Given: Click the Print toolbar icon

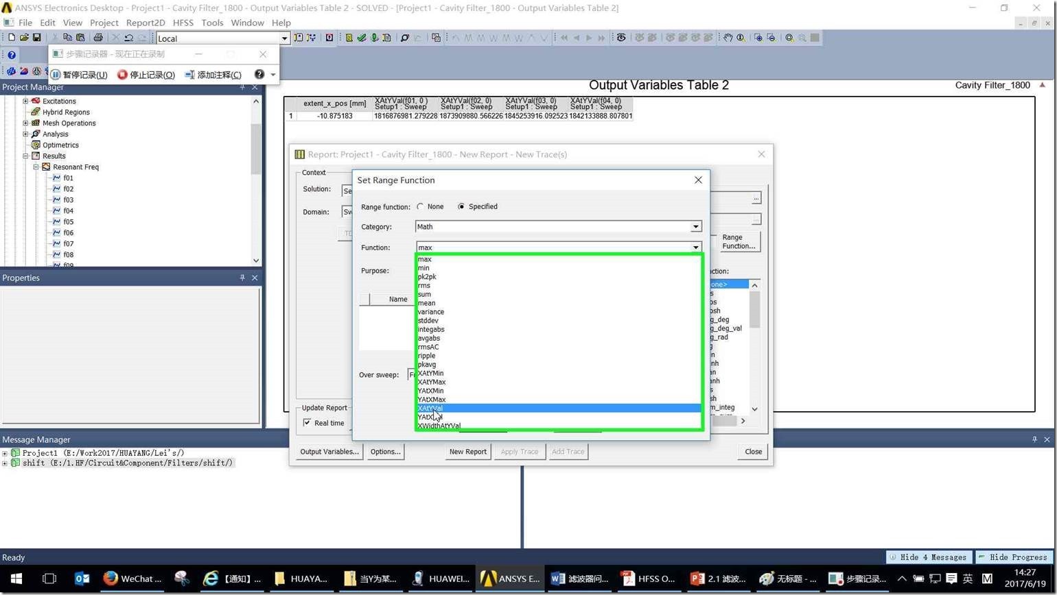Looking at the screenshot, I should (x=98, y=38).
